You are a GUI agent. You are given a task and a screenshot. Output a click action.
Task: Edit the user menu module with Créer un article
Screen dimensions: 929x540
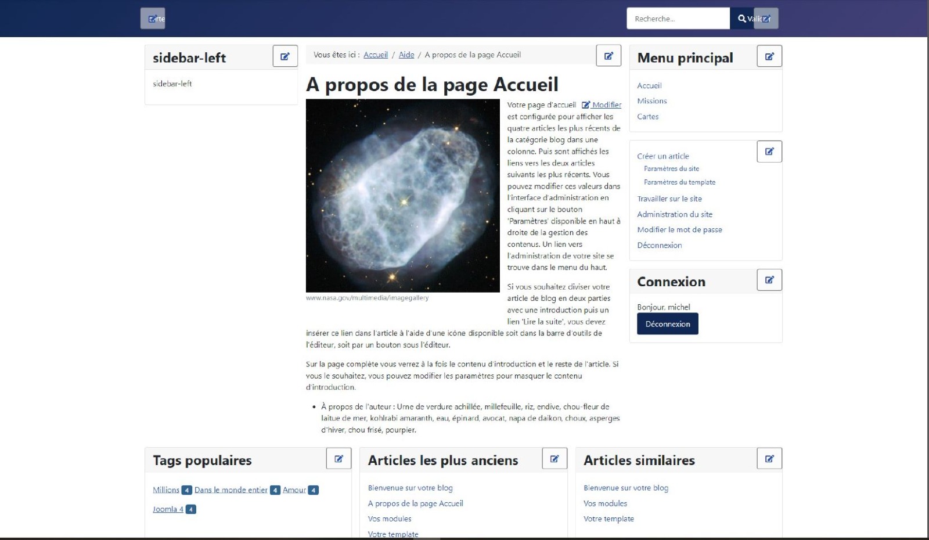click(x=769, y=152)
